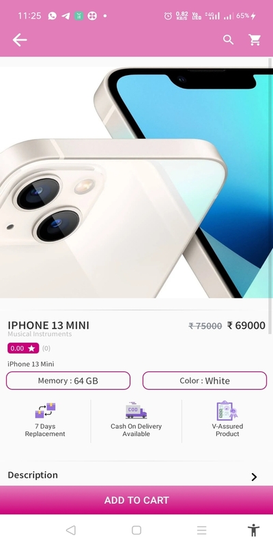Tap Android back navigation triangle
Viewport: 273px width, 546px height.
coord(71,530)
